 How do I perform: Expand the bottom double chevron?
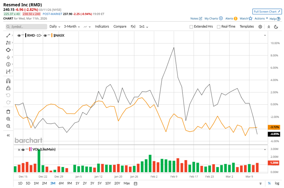pos(260,184)
